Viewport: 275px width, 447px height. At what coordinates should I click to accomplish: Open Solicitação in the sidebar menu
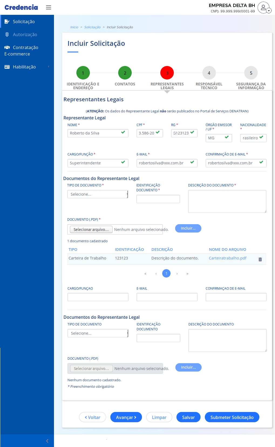[24, 22]
